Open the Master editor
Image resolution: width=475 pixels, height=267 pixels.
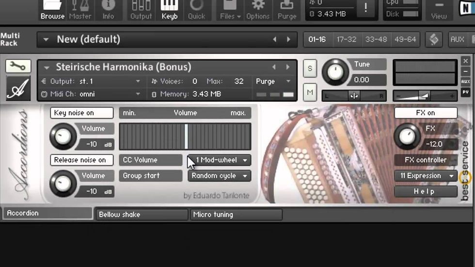click(80, 10)
